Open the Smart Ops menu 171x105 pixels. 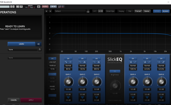pos(110,11)
